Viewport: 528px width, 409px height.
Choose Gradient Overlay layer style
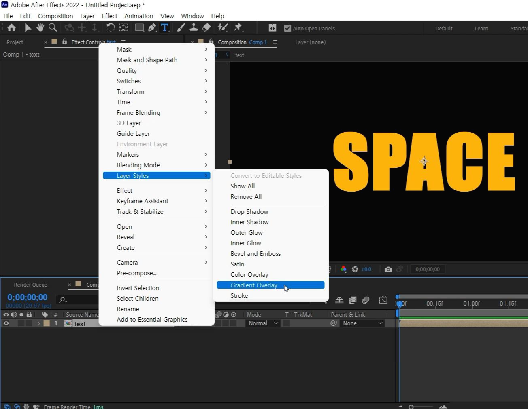pyautogui.click(x=270, y=285)
